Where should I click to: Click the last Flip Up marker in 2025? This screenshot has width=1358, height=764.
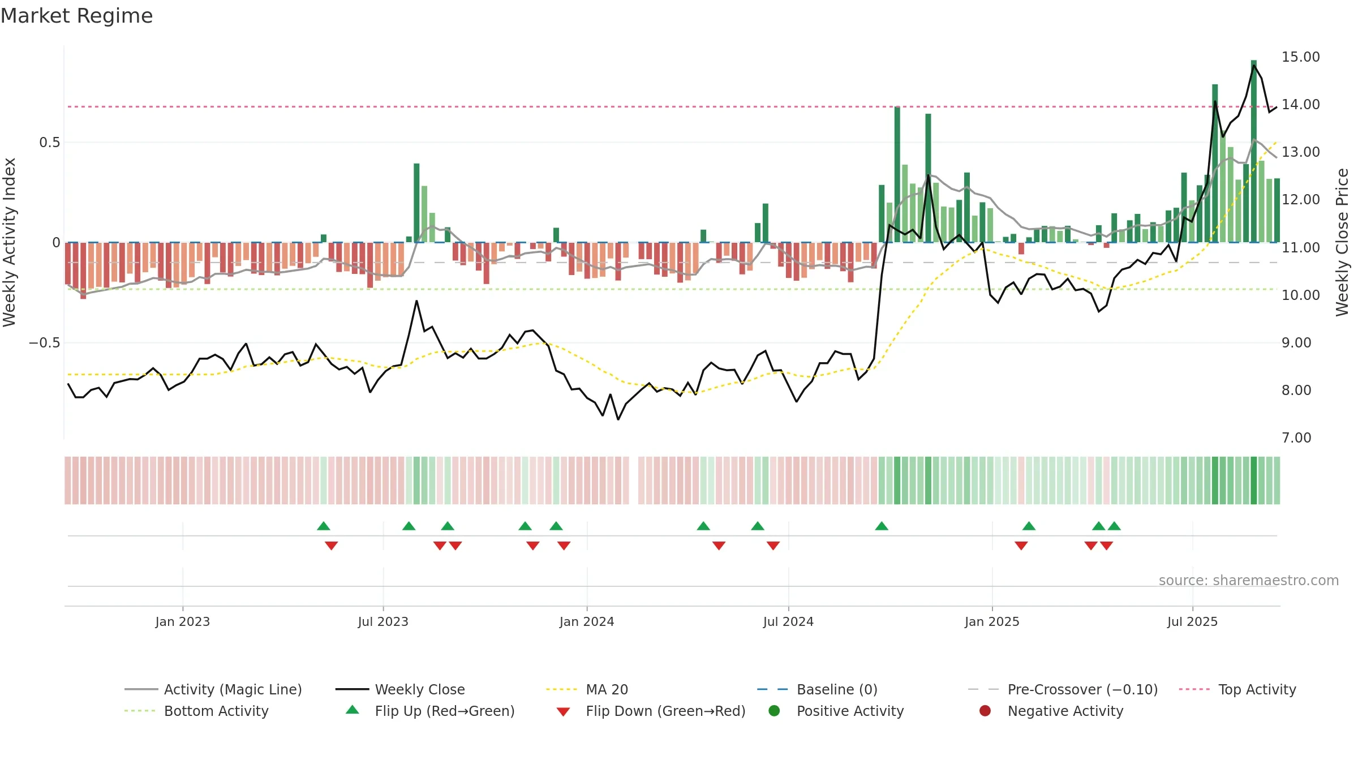[x=1114, y=526]
